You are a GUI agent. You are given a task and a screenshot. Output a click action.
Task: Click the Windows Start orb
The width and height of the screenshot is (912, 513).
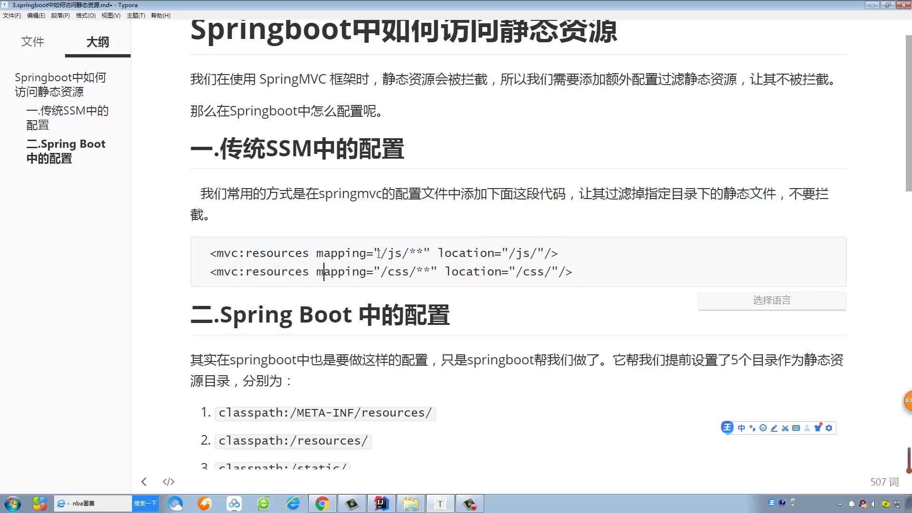13,503
